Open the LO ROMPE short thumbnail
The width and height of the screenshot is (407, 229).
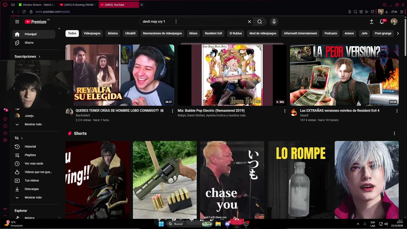(x=299, y=180)
